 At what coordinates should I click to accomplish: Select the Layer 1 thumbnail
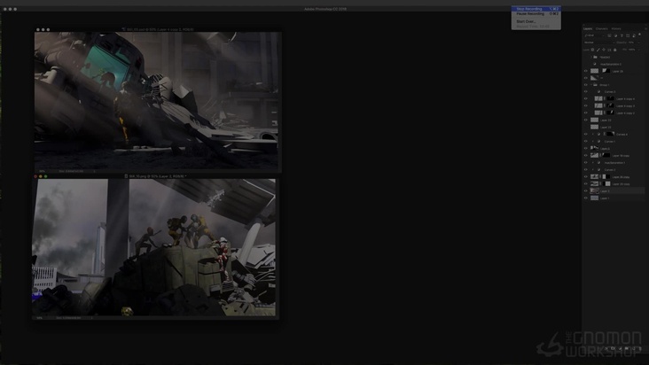pos(594,198)
